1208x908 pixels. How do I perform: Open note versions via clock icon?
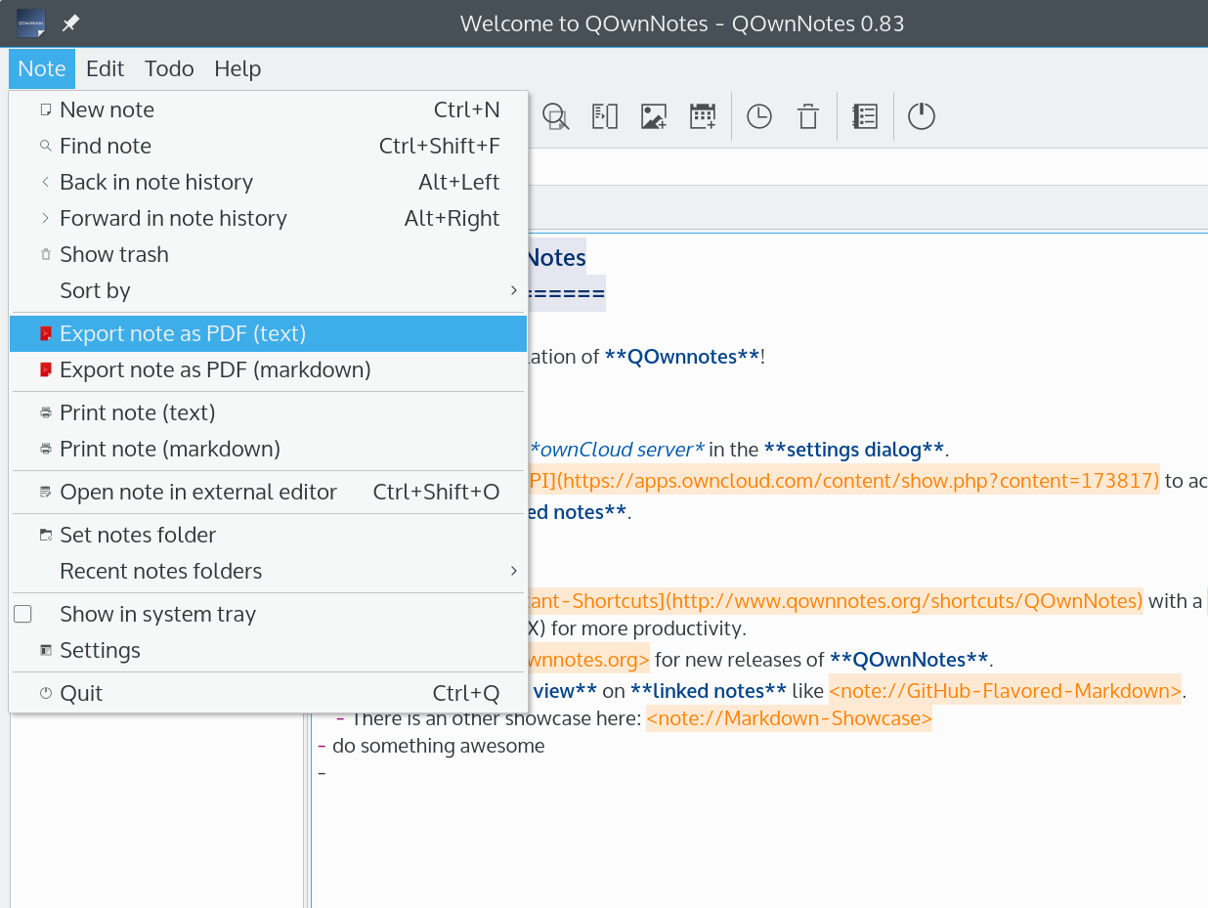pos(759,117)
